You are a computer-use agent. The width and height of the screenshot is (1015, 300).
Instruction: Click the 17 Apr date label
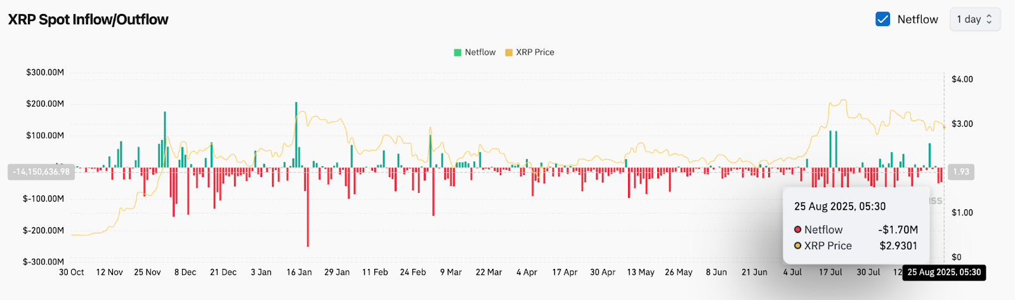(565, 272)
